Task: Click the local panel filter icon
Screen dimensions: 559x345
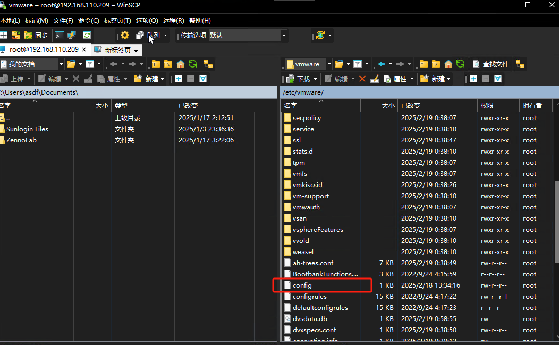Action: coord(90,64)
